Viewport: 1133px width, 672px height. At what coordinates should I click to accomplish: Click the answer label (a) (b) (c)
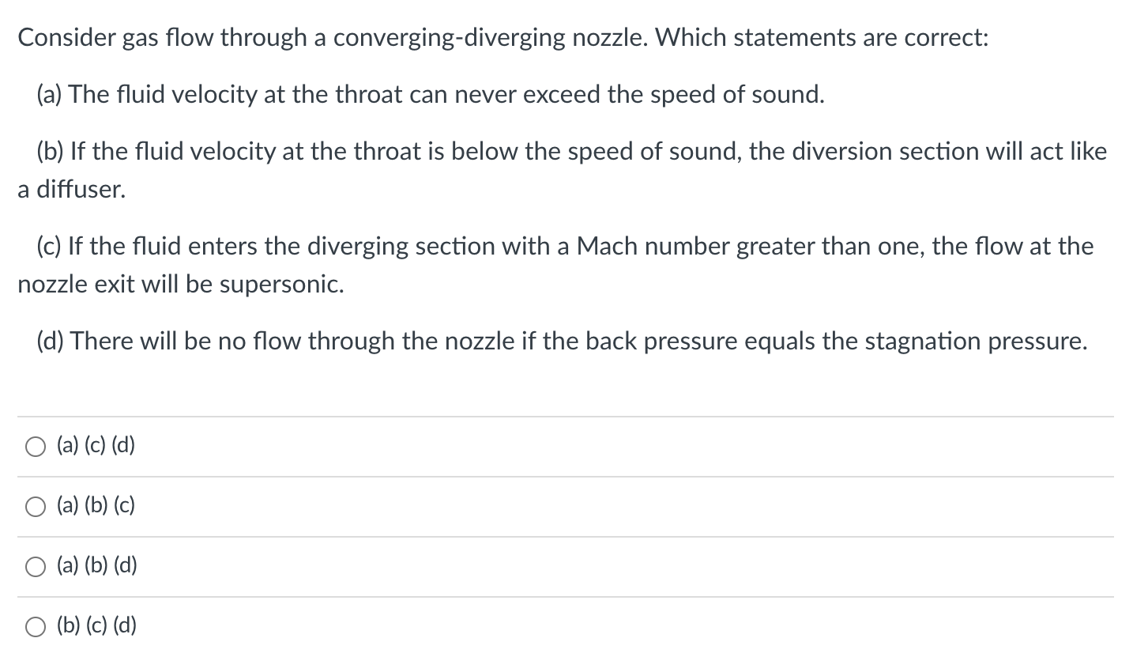pos(94,505)
